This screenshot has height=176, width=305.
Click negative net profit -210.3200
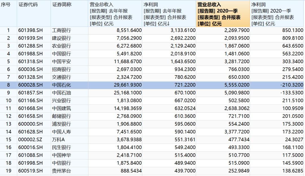(x=292, y=85)
